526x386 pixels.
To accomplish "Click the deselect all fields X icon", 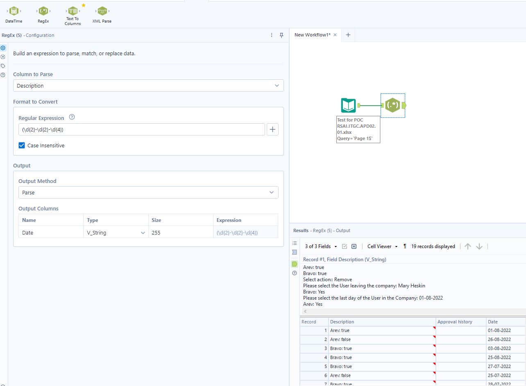I will 354,246.
